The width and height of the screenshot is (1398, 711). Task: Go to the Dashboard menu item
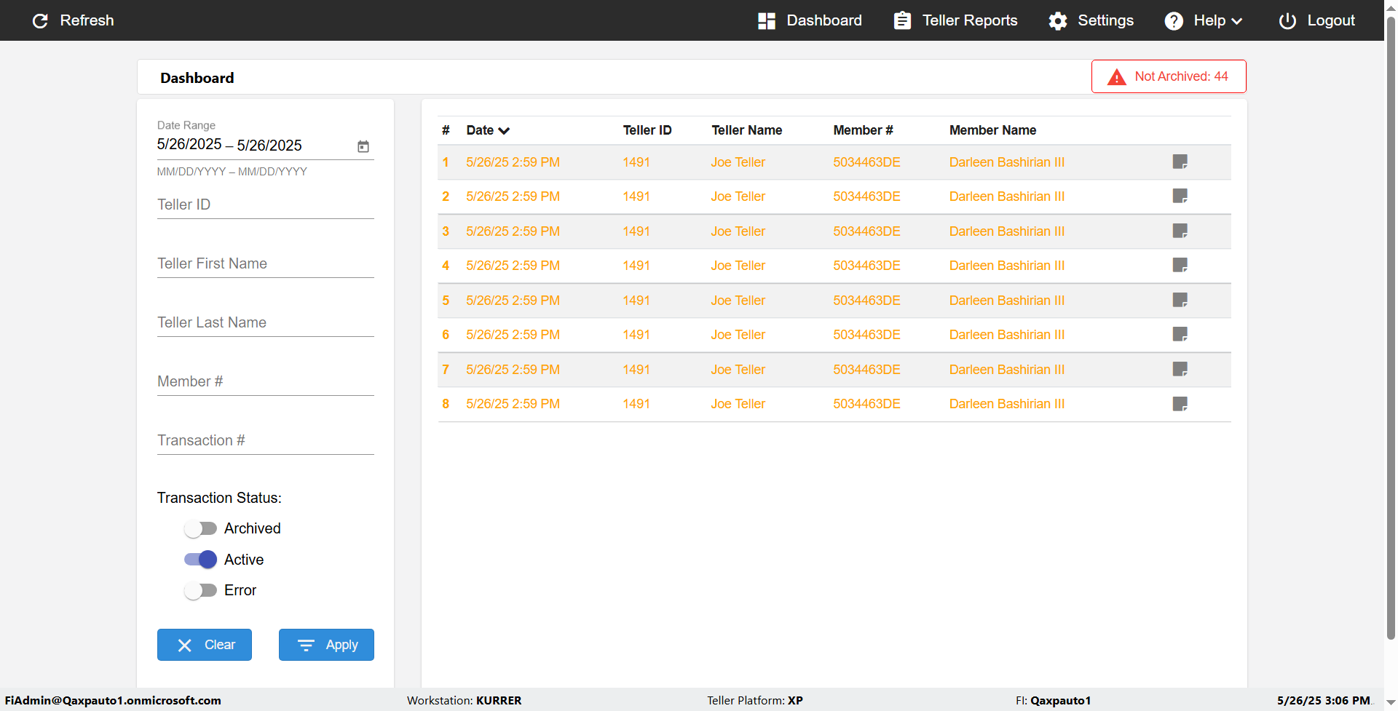click(810, 20)
